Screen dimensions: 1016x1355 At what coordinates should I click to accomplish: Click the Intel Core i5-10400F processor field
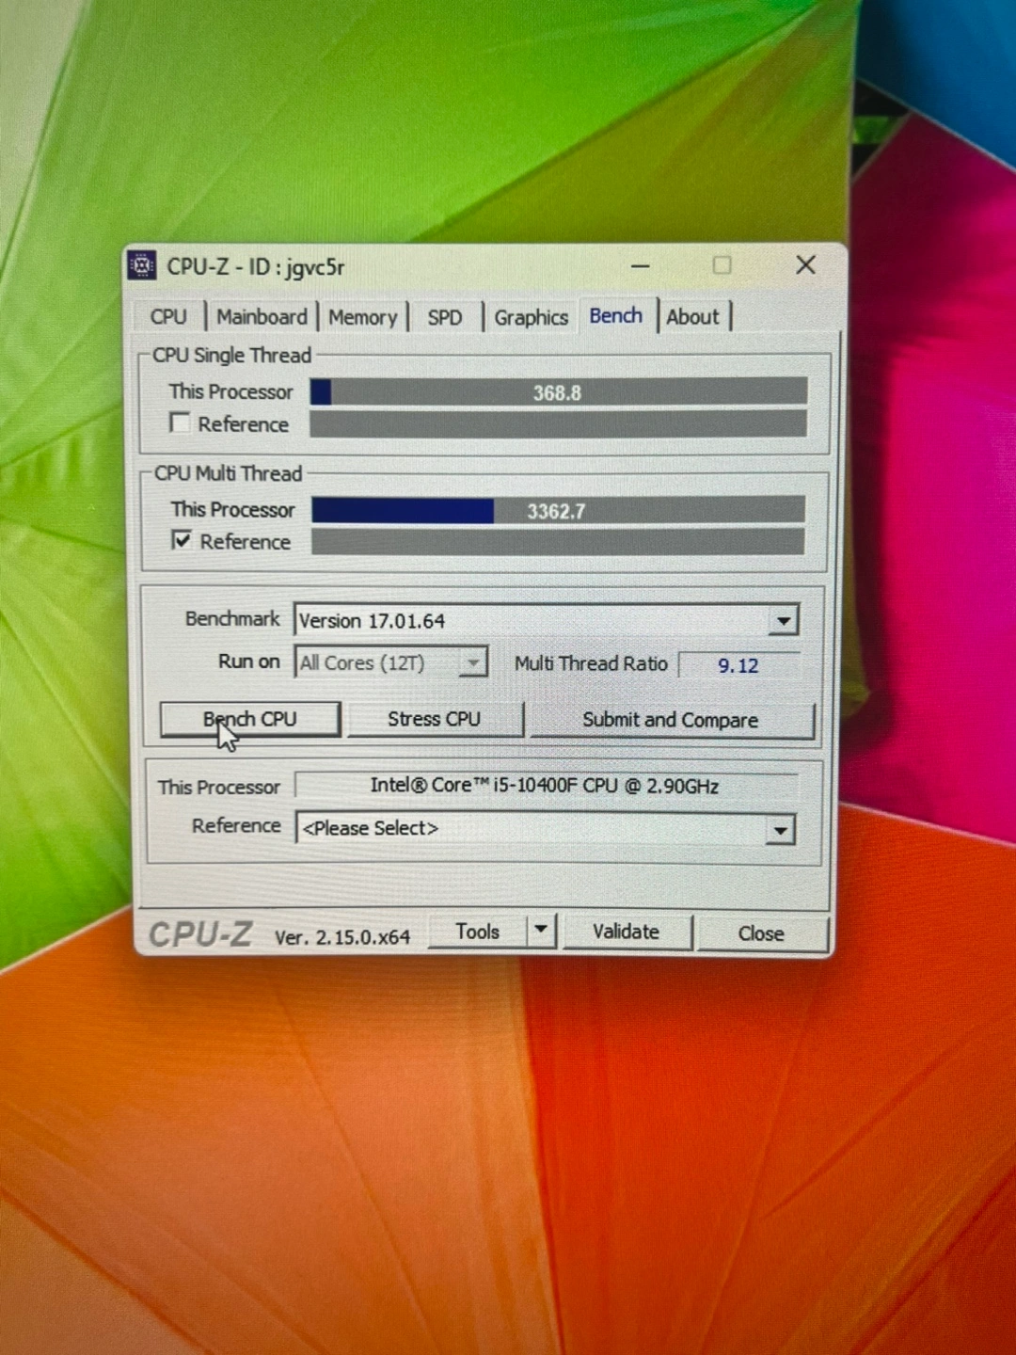[x=545, y=786]
